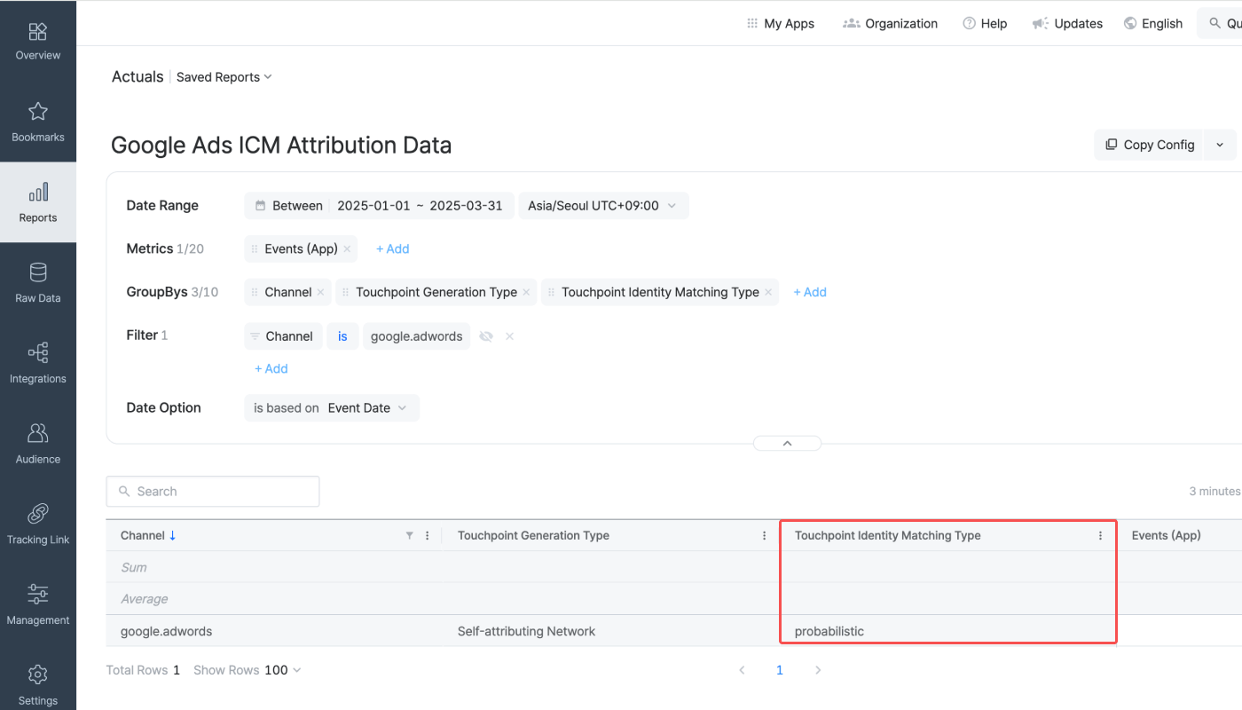Remove Touchpoint Generation Type groupby
Viewport: 1242px width, 710px height.
[x=526, y=292]
